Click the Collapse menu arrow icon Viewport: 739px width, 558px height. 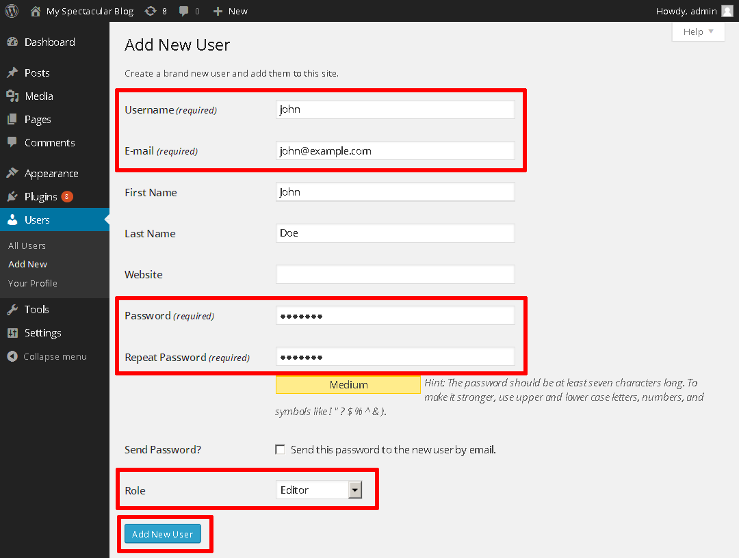pyautogui.click(x=12, y=356)
